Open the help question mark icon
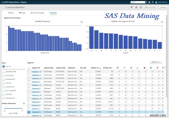 [153, 2]
